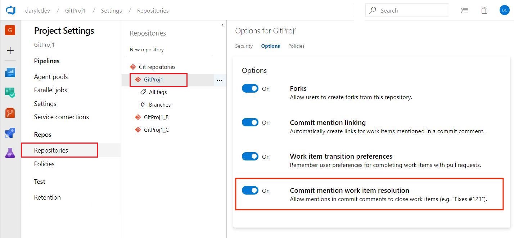Image resolution: width=514 pixels, height=238 pixels.
Task: Open the Azure DevOps home icon
Action: tap(10, 10)
